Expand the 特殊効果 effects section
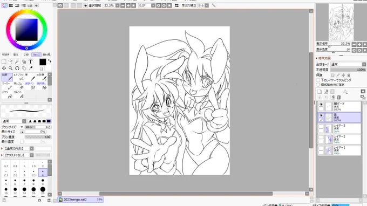367x206 pixels. coord(316,58)
